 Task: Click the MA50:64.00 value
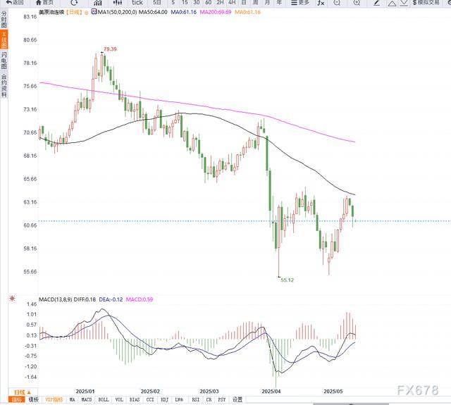(x=153, y=12)
